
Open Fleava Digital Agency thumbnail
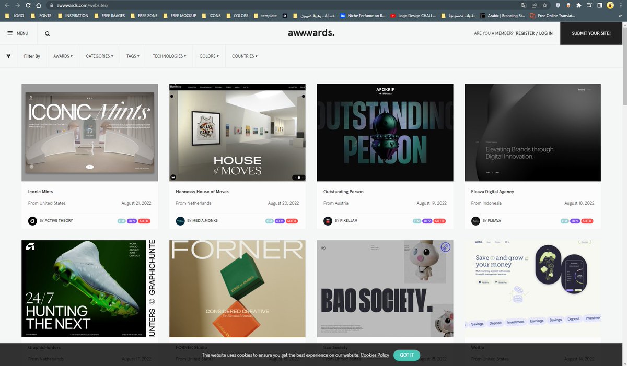(532, 133)
